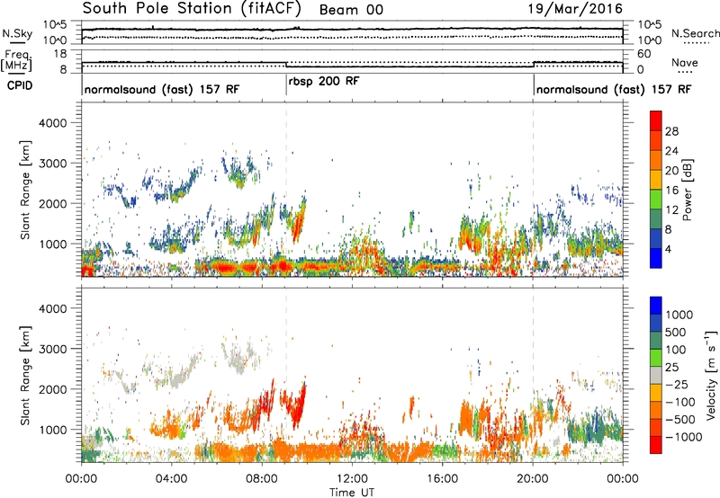Click the "04:00" time tick label
Viewport: 720px width, 498px height.
coord(171,479)
